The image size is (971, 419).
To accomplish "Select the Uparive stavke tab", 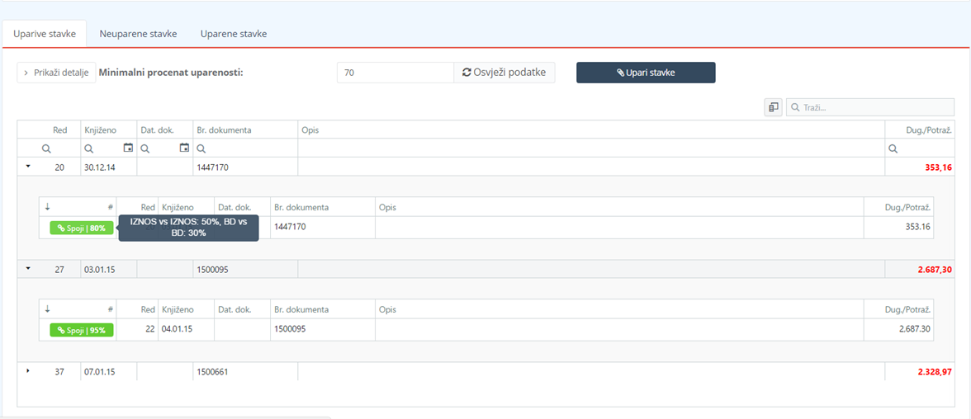I will [45, 34].
